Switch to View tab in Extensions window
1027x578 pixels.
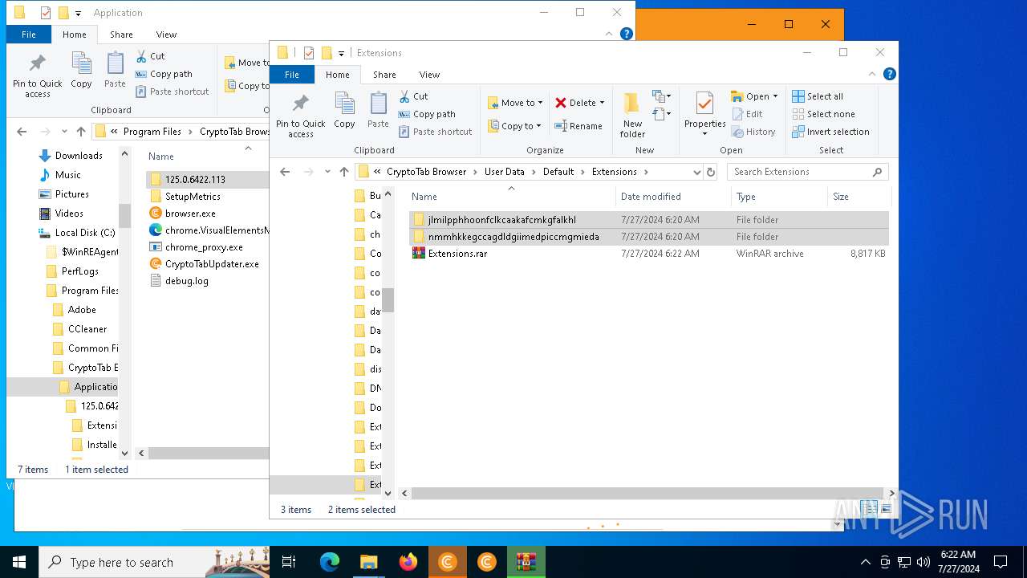429,75
